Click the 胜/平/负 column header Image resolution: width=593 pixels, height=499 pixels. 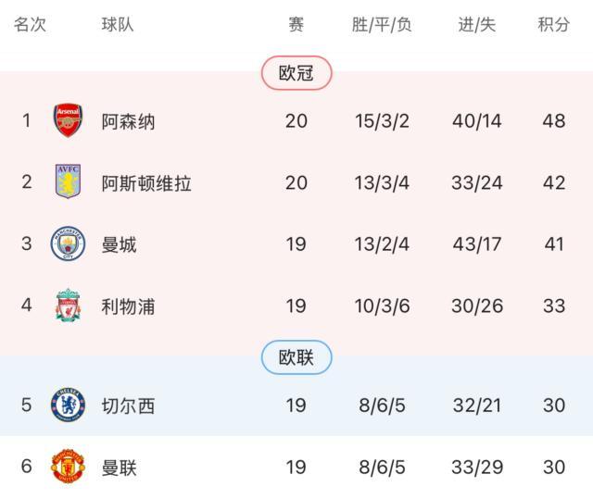click(x=382, y=25)
